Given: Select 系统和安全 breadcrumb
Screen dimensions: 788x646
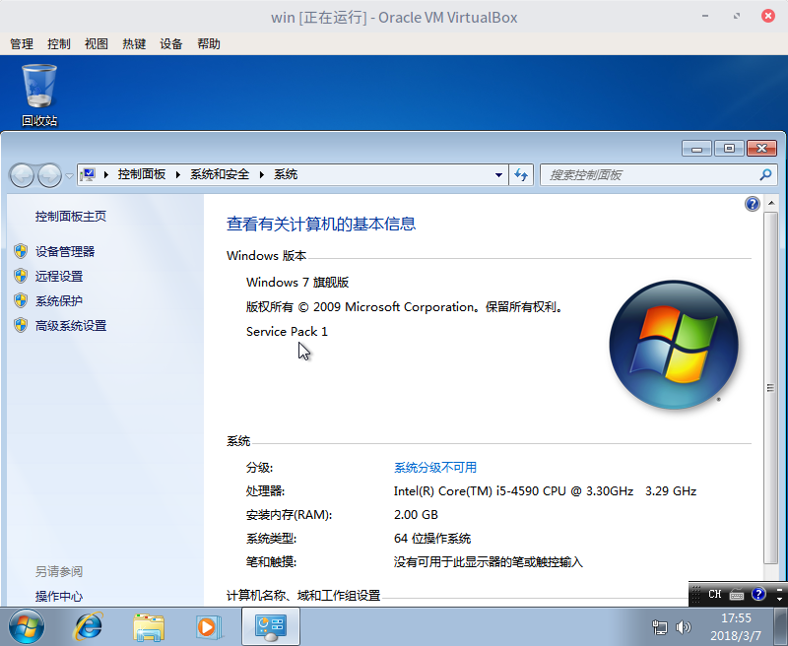Looking at the screenshot, I should 219,174.
